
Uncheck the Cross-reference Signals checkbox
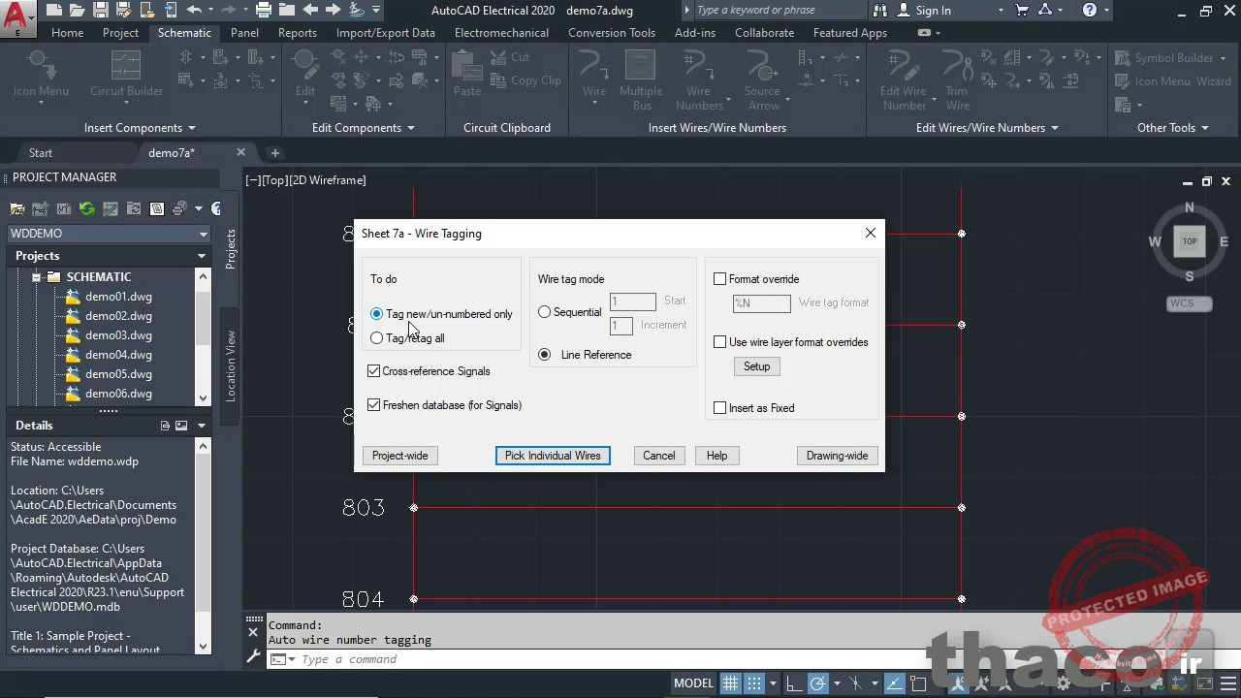click(374, 371)
